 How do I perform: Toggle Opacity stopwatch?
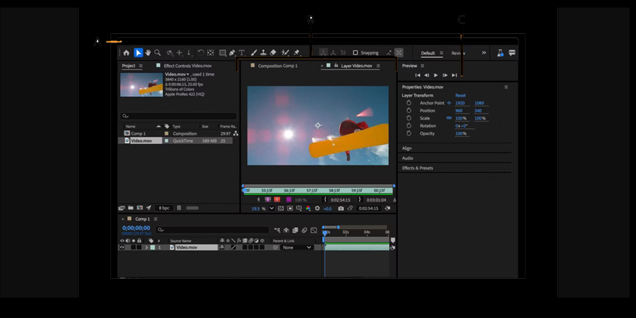[409, 133]
